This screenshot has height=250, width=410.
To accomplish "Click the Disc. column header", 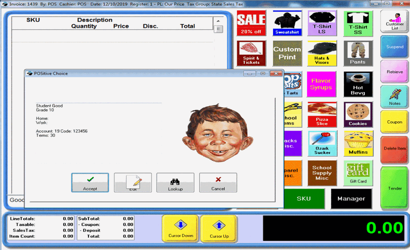I will 150,26.
